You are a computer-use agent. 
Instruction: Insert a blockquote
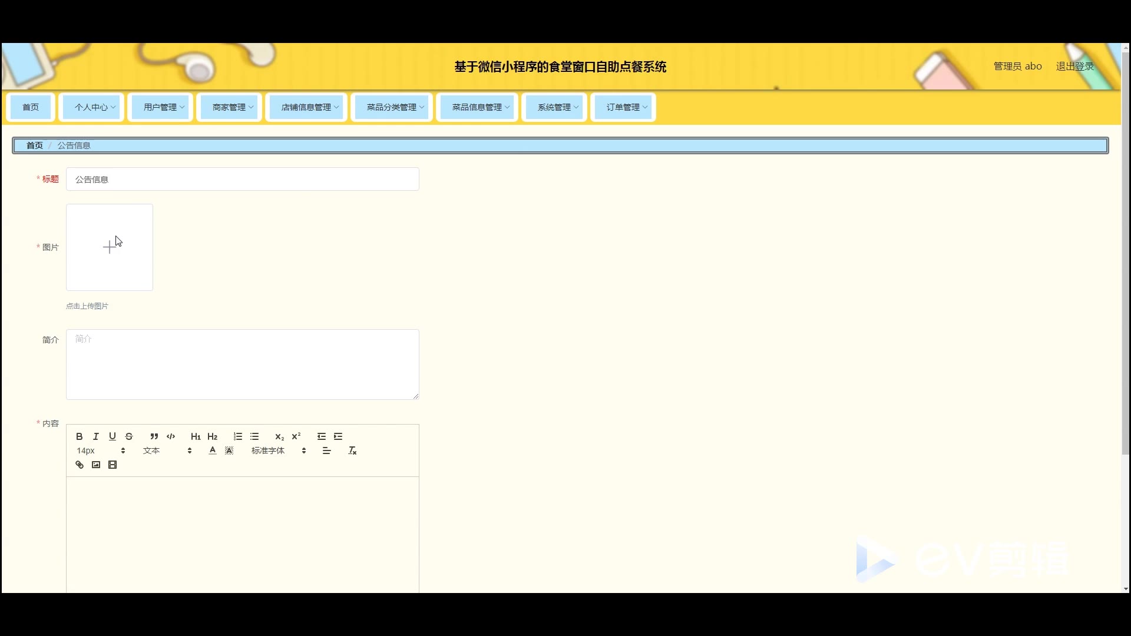154,436
